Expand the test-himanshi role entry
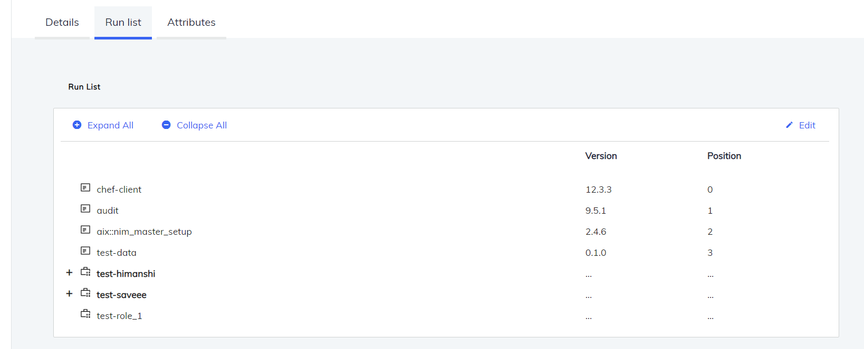Viewport: 864px width, 349px height. 69,272
